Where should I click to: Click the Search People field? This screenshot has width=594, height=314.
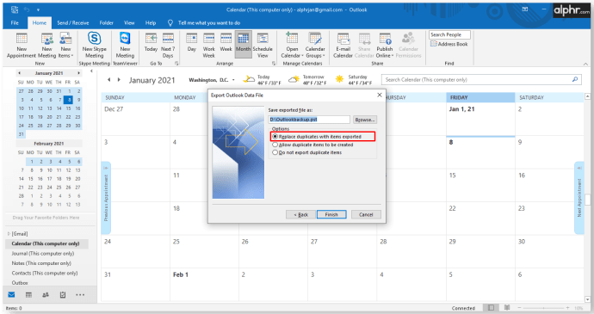coord(449,34)
